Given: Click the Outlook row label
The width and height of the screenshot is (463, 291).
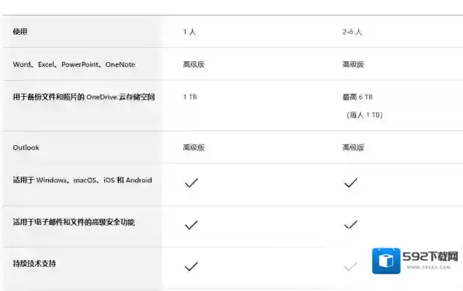Looking at the screenshot, I should click(26, 147).
